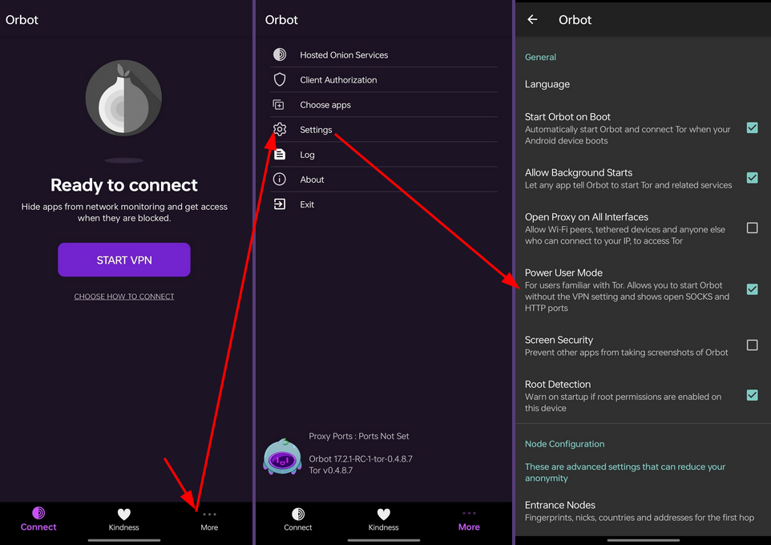Tap the Orbot mascot robot image
This screenshot has height=545, width=771.
coord(282,457)
